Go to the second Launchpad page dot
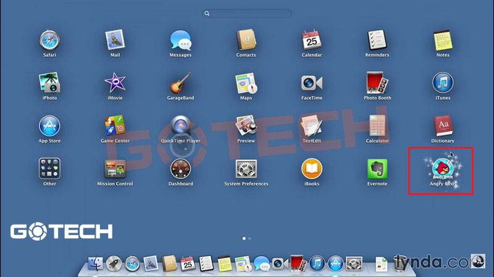This screenshot has height=277, width=494. pos(249,239)
